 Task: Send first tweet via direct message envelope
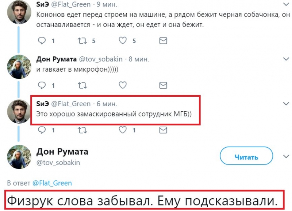pyautogui.click(x=164, y=41)
